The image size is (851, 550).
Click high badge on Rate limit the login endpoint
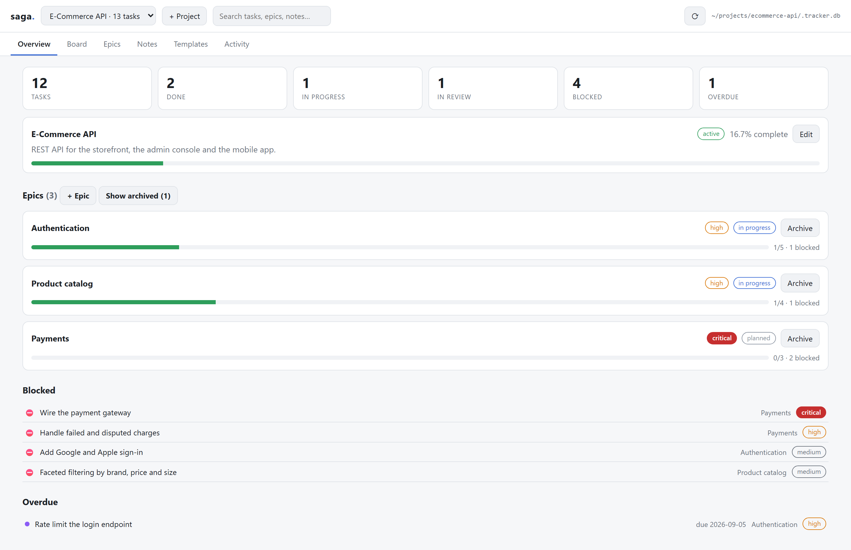coord(814,524)
